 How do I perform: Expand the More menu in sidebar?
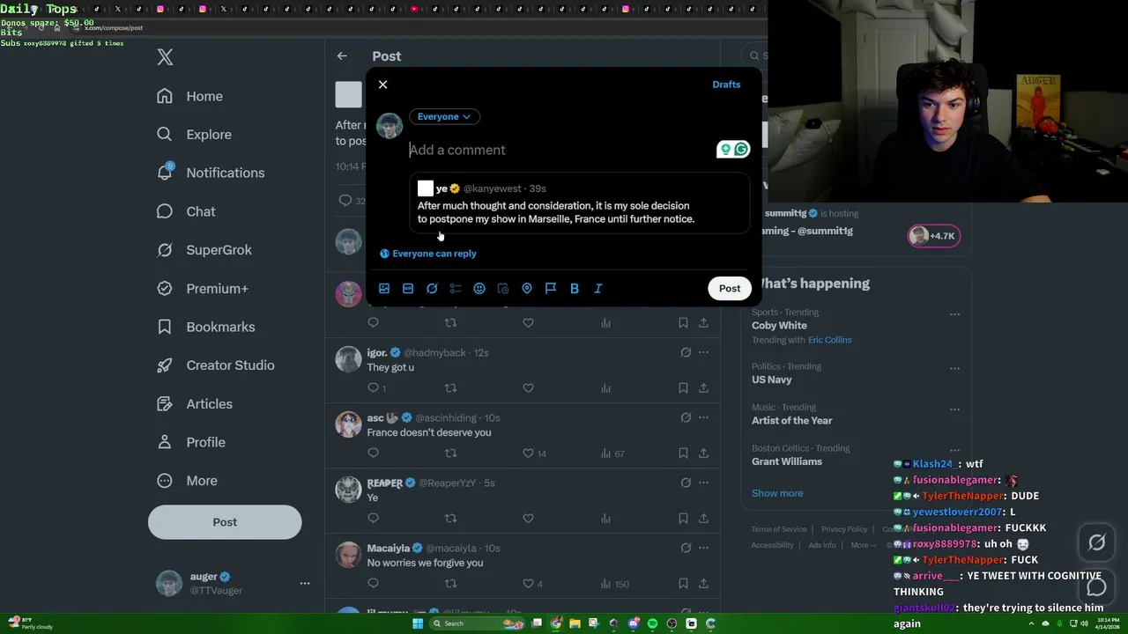(187, 481)
